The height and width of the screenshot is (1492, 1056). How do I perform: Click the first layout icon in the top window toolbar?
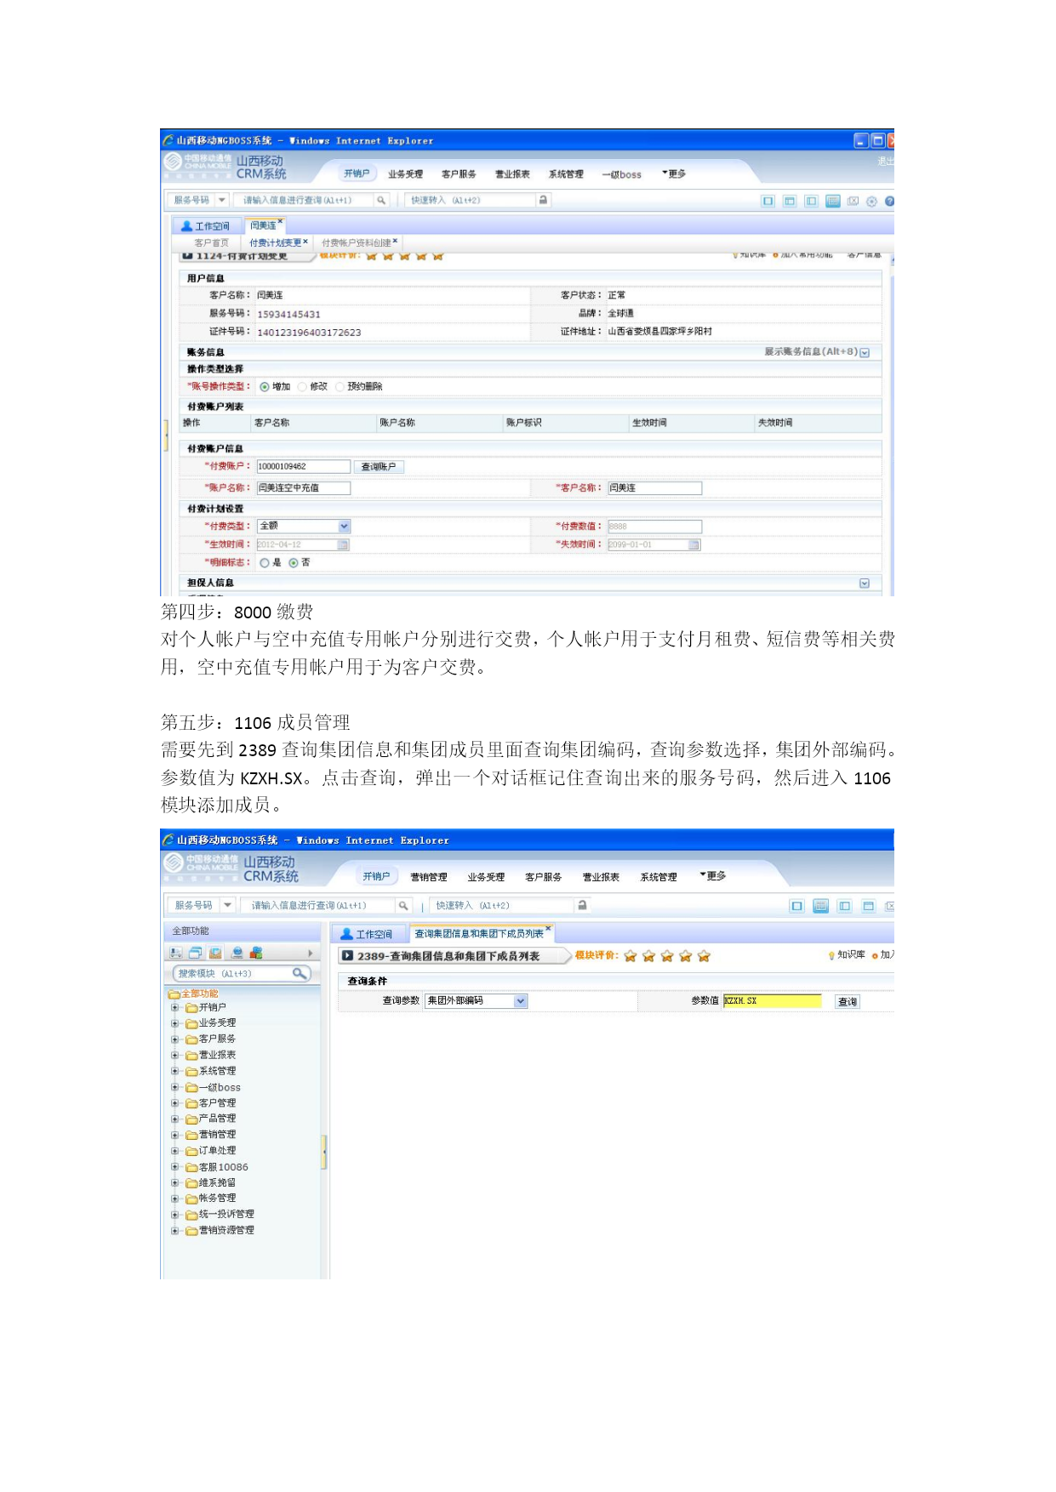(x=768, y=202)
